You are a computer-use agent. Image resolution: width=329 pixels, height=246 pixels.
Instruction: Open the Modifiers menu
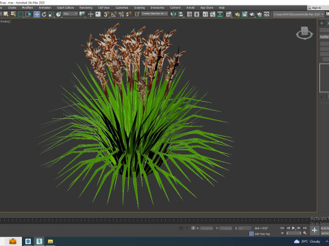click(27, 8)
